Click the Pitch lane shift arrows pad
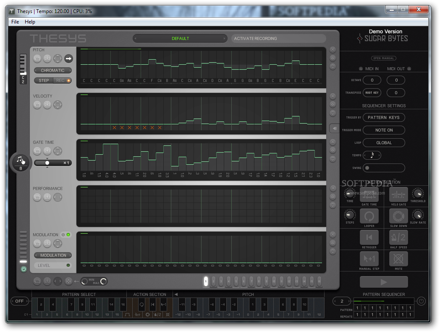This screenshot has width=440, height=332. click(x=58, y=59)
